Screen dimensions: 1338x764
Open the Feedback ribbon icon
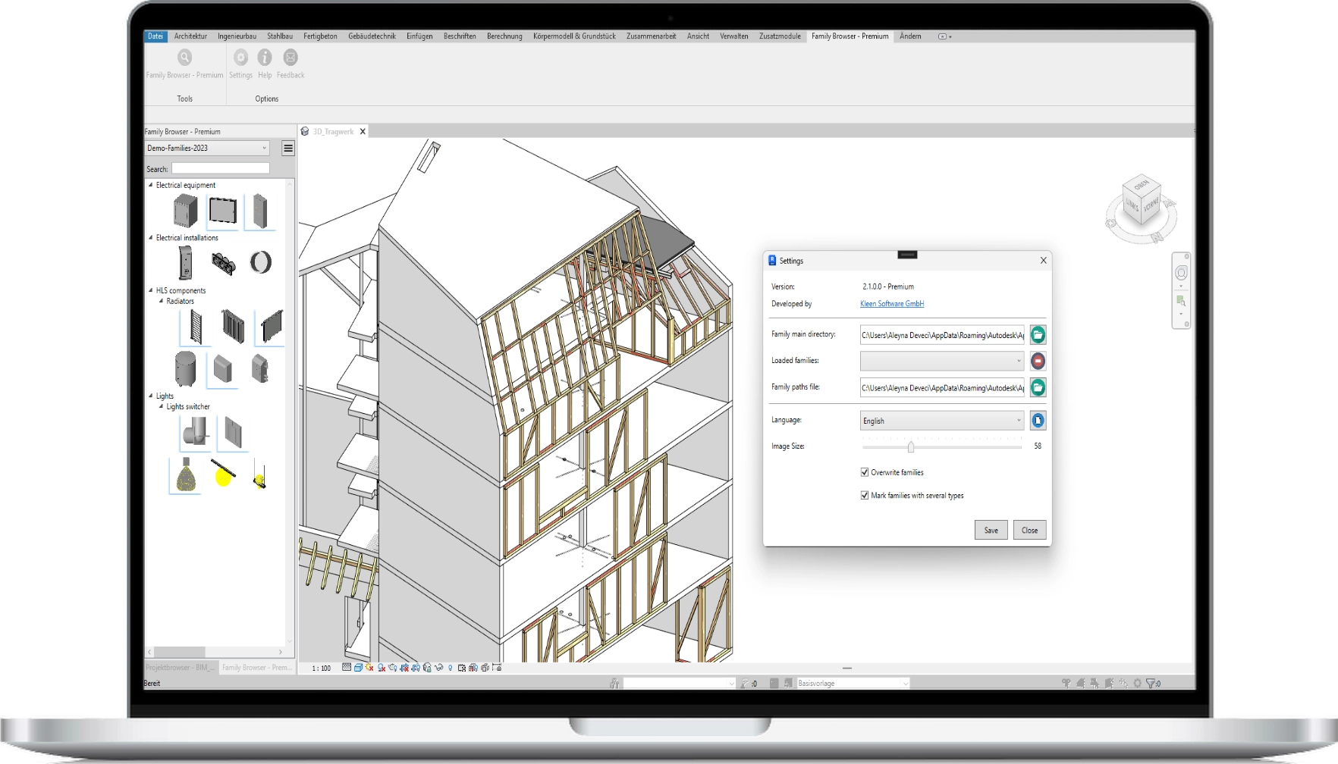291,58
